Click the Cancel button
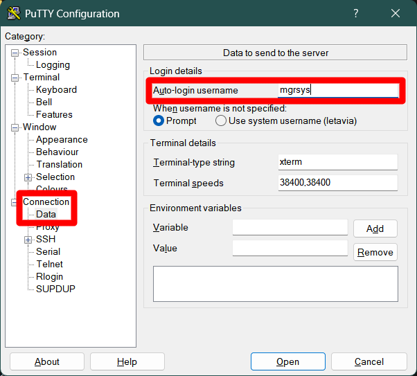The width and height of the screenshot is (417, 376). pyautogui.click(x=369, y=361)
